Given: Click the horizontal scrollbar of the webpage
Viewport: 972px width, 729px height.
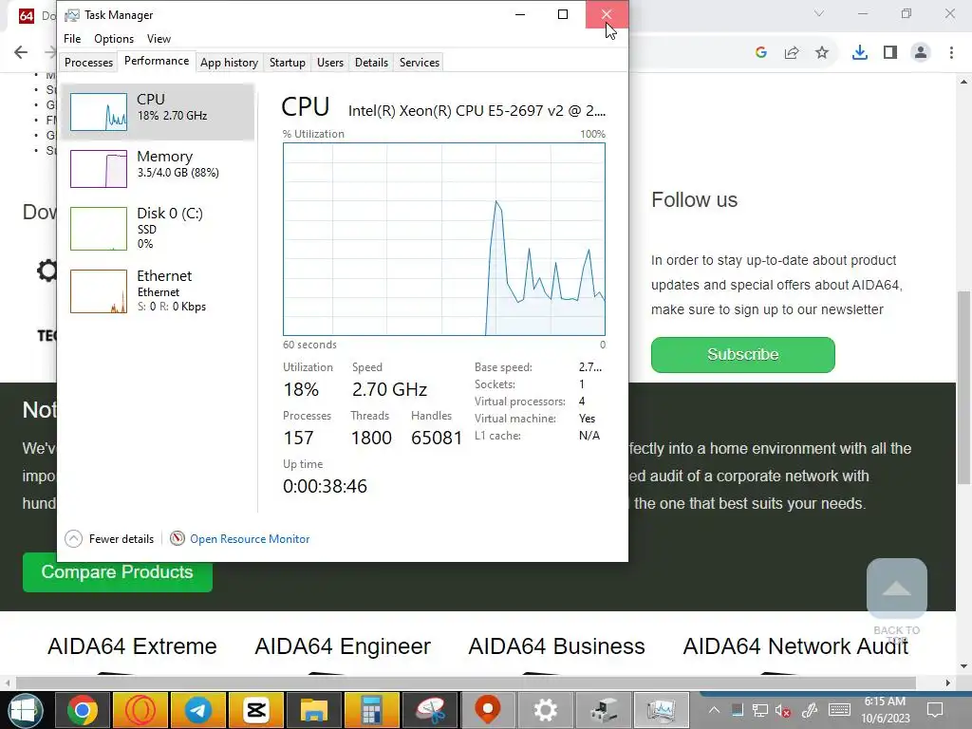Looking at the screenshot, I should [x=465, y=683].
